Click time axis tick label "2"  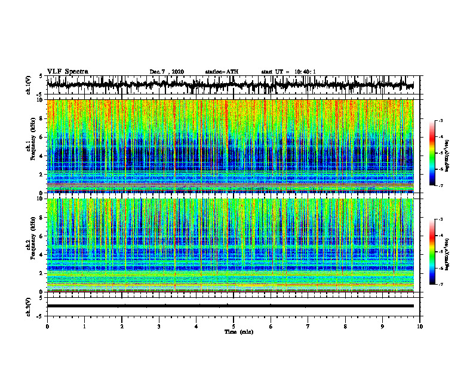click(x=122, y=327)
